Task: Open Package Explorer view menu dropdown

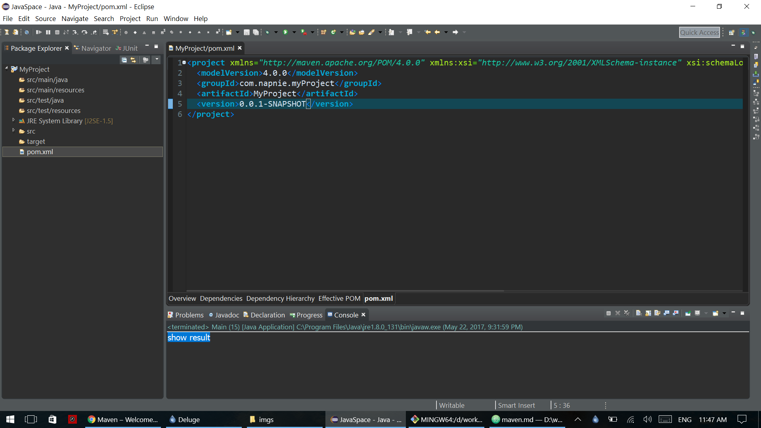Action: (x=157, y=59)
